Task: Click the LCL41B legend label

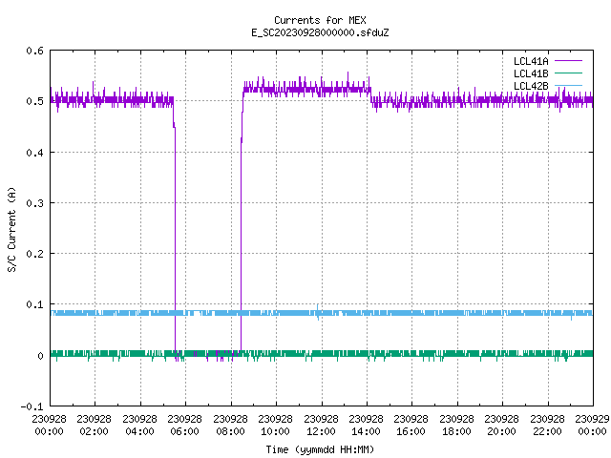Action: point(531,73)
